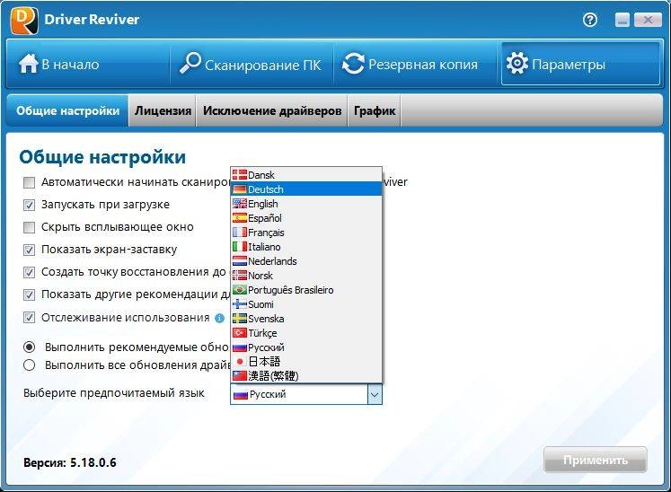Click the home house icon
This screenshot has width=671, height=492.
click(28, 64)
